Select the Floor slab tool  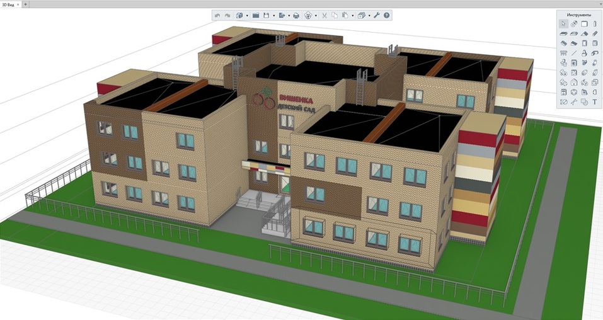coord(564,34)
